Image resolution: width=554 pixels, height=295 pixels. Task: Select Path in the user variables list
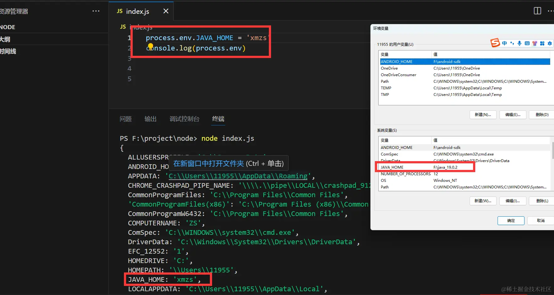(x=465, y=82)
